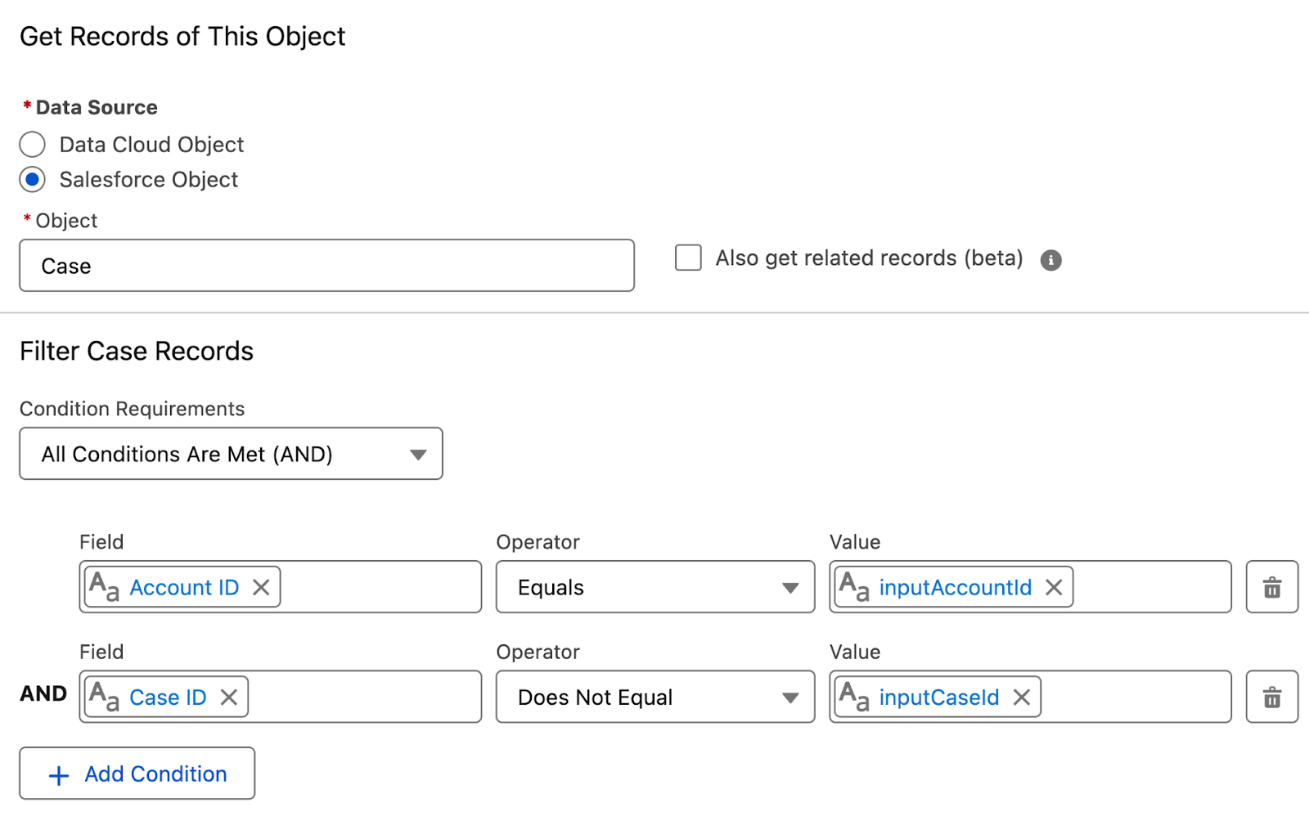Show info about related records beta

[x=1050, y=260]
